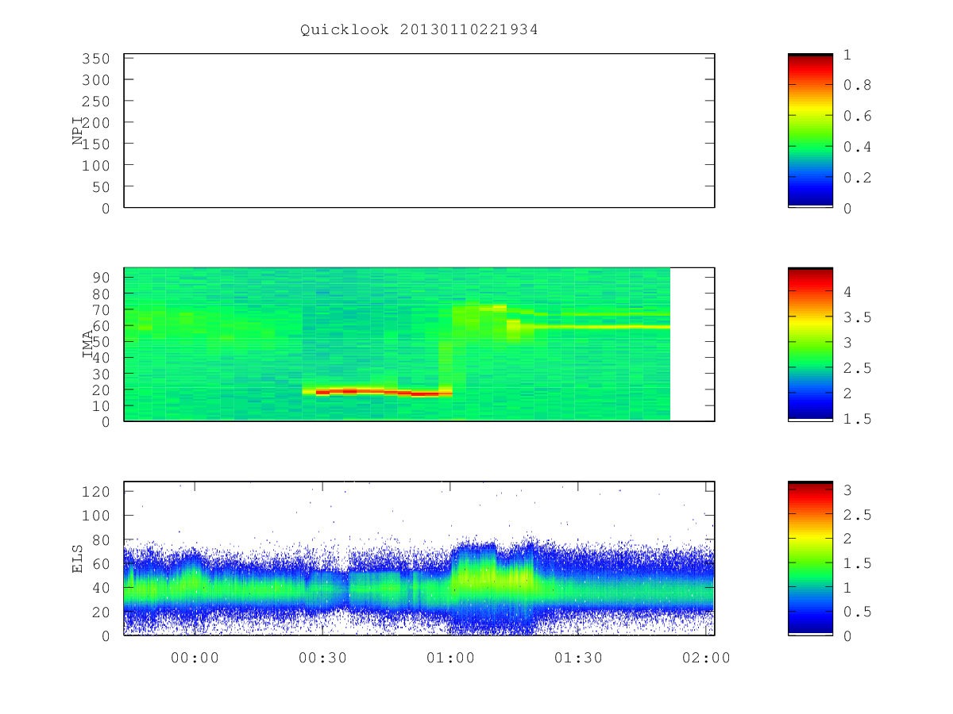This screenshot has width=953, height=714.
Task: Click the ELS electron spectrogram panel
Action: 419,559
